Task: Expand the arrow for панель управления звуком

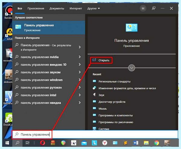Action: point(80,72)
